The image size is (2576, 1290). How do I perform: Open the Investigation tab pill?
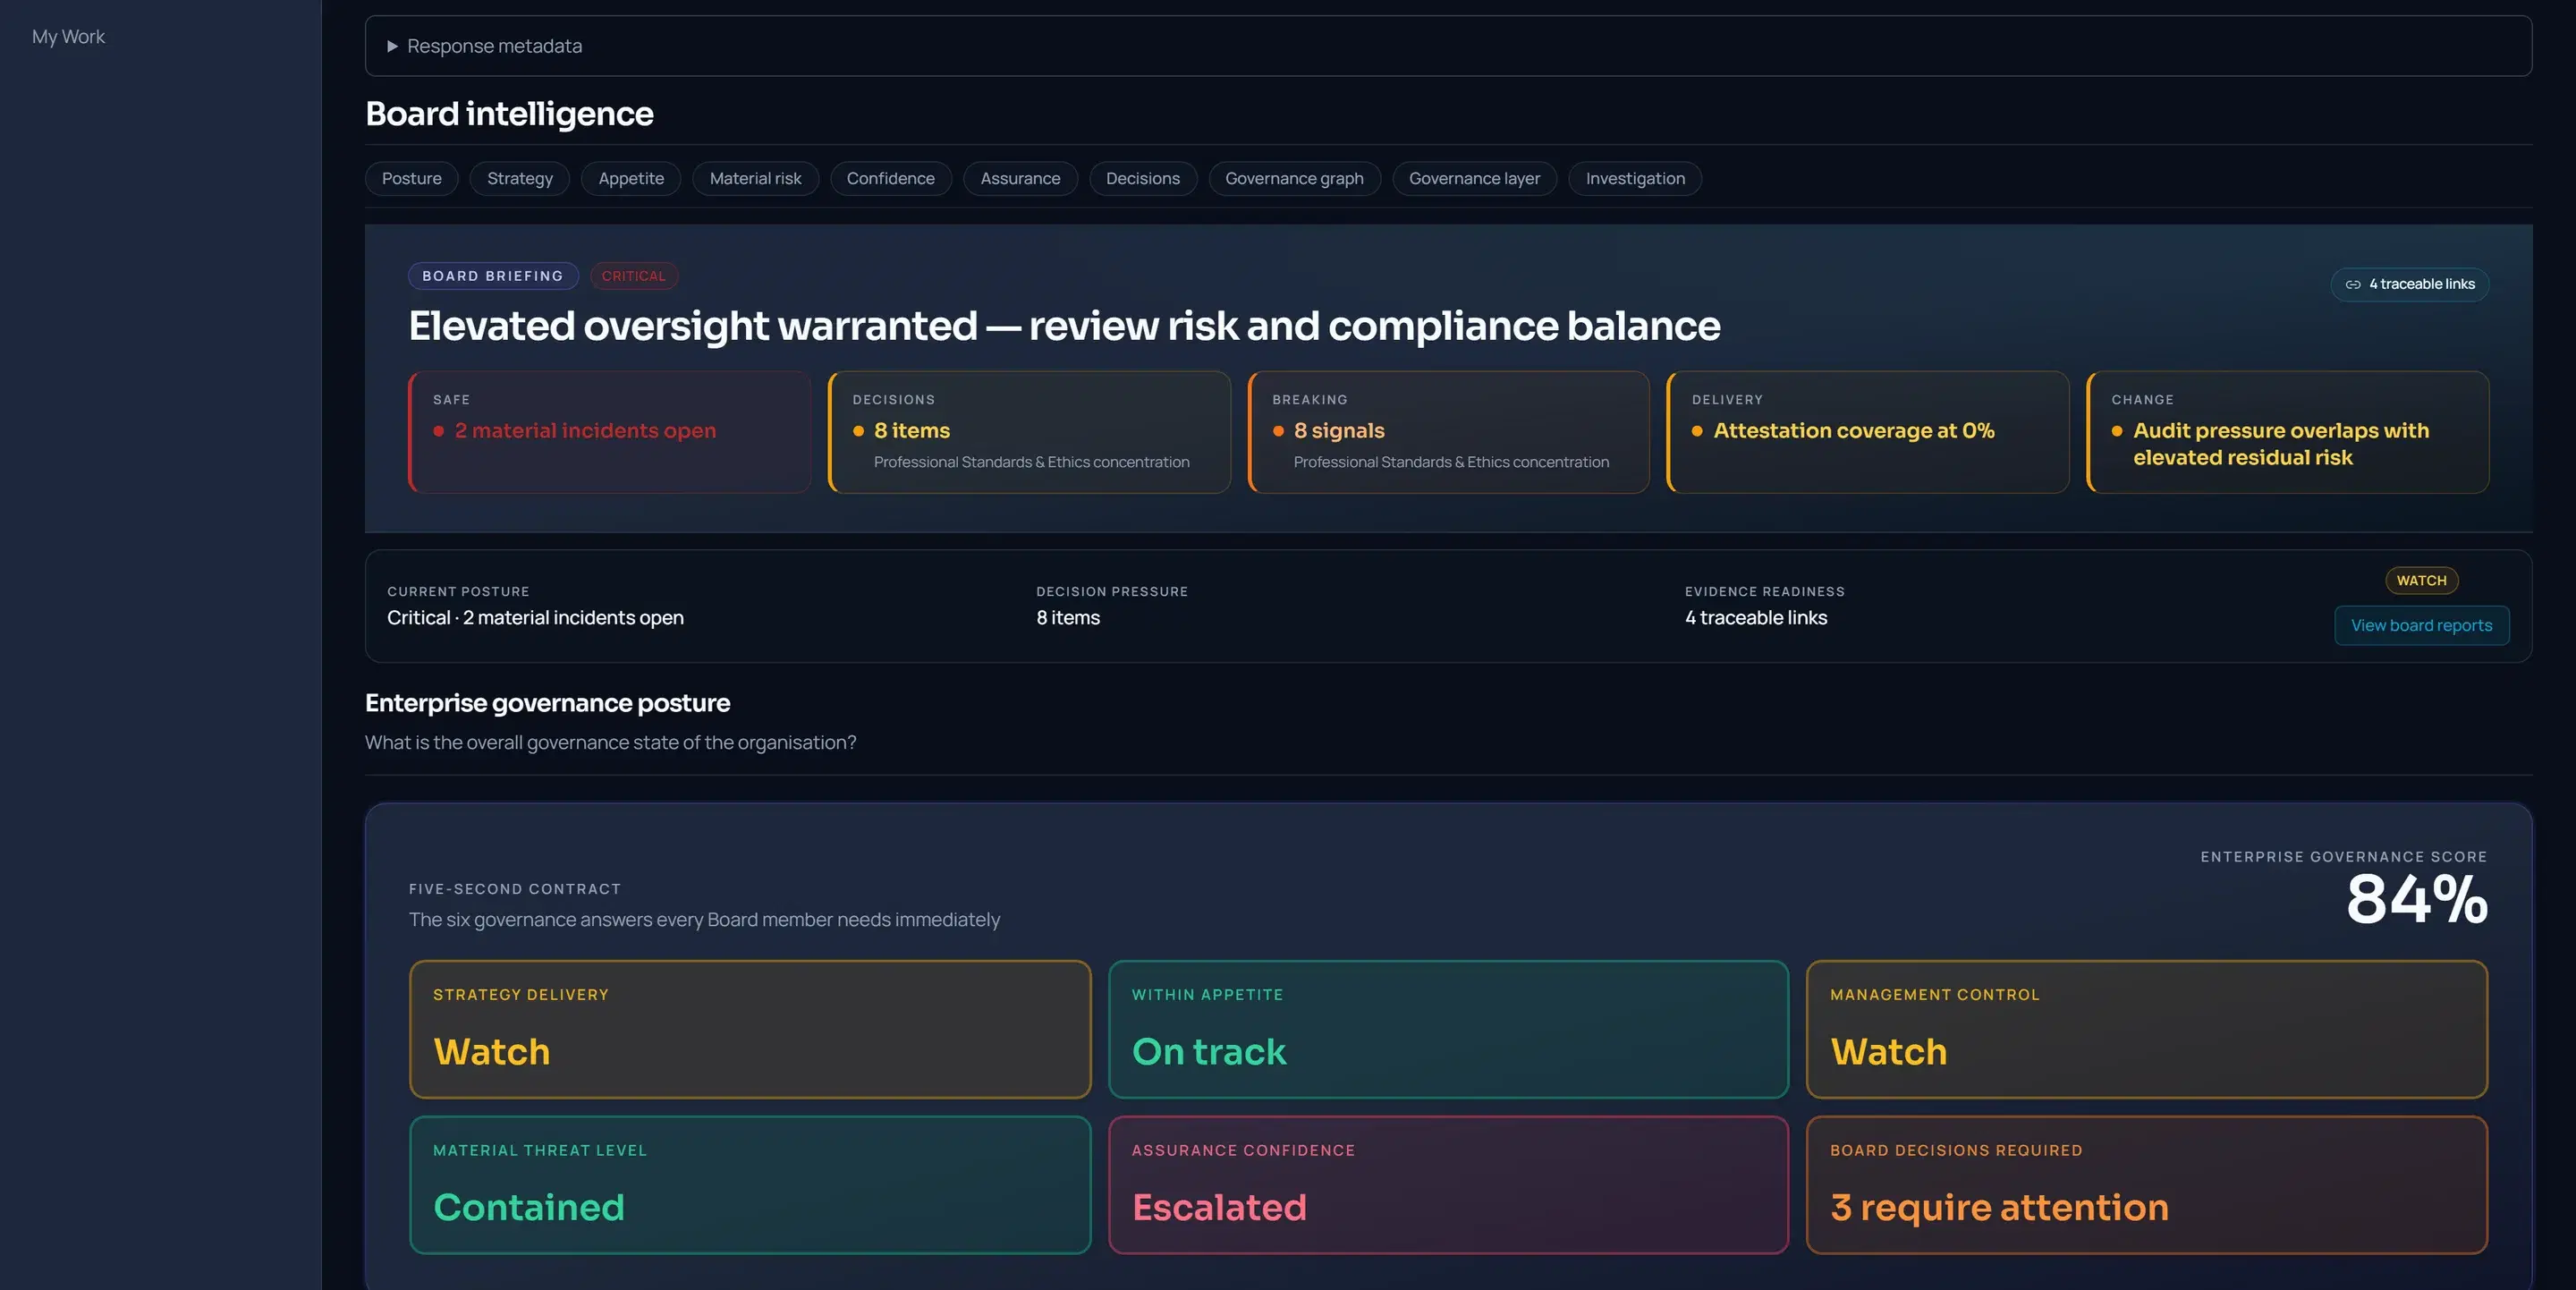pyautogui.click(x=1635, y=179)
